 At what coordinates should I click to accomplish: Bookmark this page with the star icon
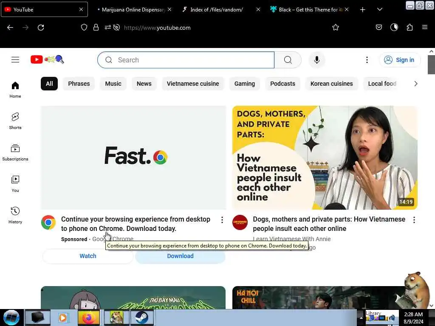336,27
